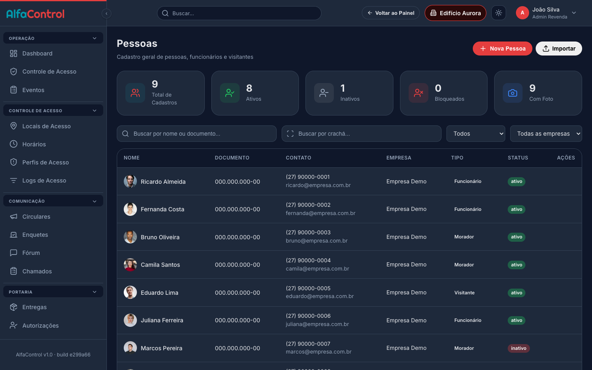Viewport: 592px width, 370px height.
Task: Click the Entregas package icon
Action: 14,307
